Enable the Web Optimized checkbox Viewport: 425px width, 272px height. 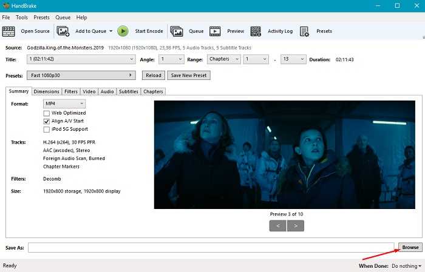[x=47, y=113]
